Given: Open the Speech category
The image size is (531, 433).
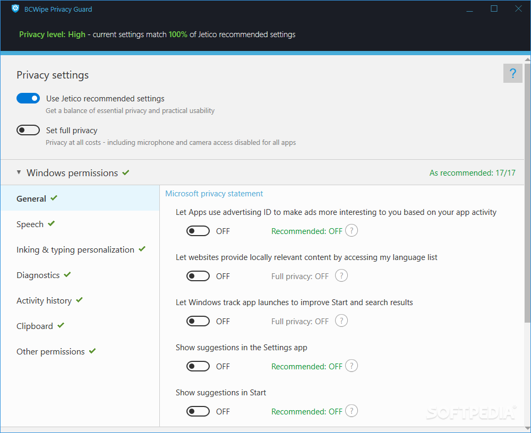Looking at the screenshot, I should pos(80,224).
